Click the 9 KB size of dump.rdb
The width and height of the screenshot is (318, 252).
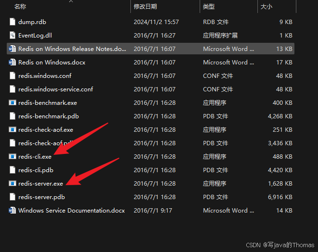[x=286, y=22]
